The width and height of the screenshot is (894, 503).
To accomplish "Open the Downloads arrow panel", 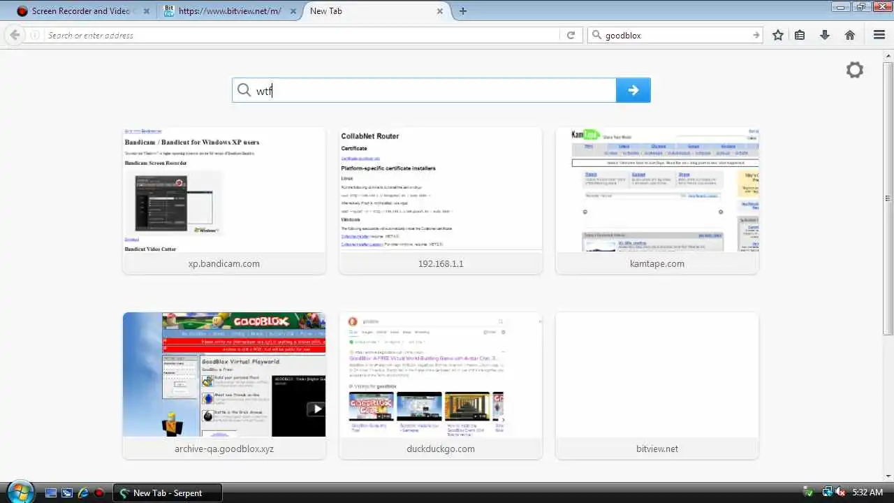I will pyautogui.click(x=825, y=35).
